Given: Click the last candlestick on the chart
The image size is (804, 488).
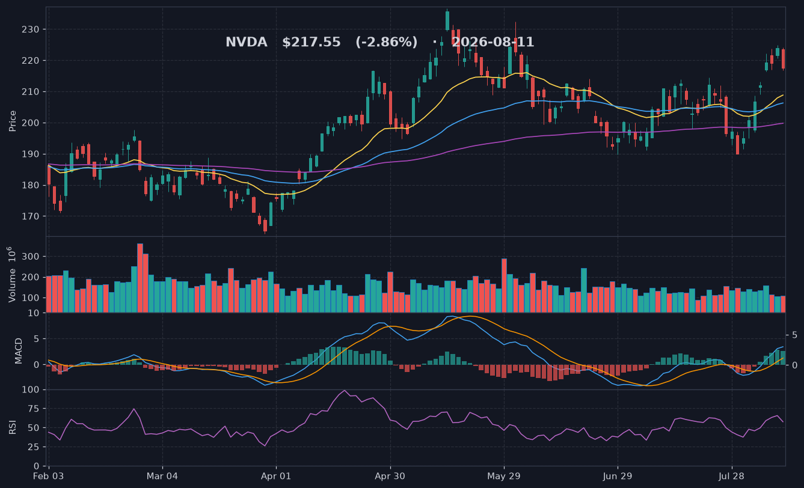Looking at the screenshot, I should point(783,59).
